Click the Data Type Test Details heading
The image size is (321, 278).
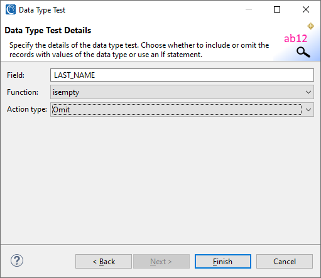[48, 31]
